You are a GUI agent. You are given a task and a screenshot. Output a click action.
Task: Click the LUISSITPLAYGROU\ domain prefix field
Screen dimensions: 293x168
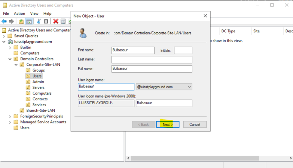106,103
